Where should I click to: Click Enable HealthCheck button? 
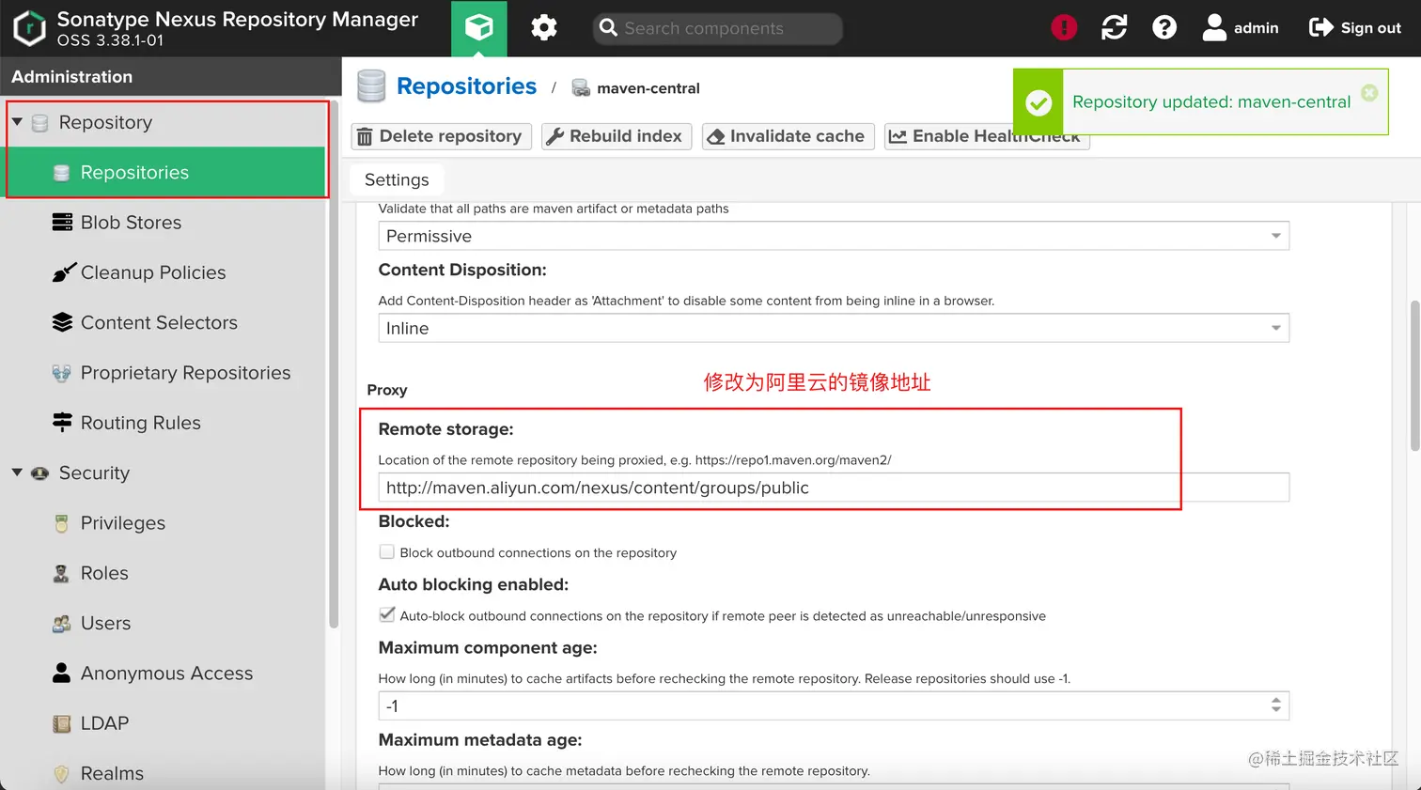click(x=986, y=136)
